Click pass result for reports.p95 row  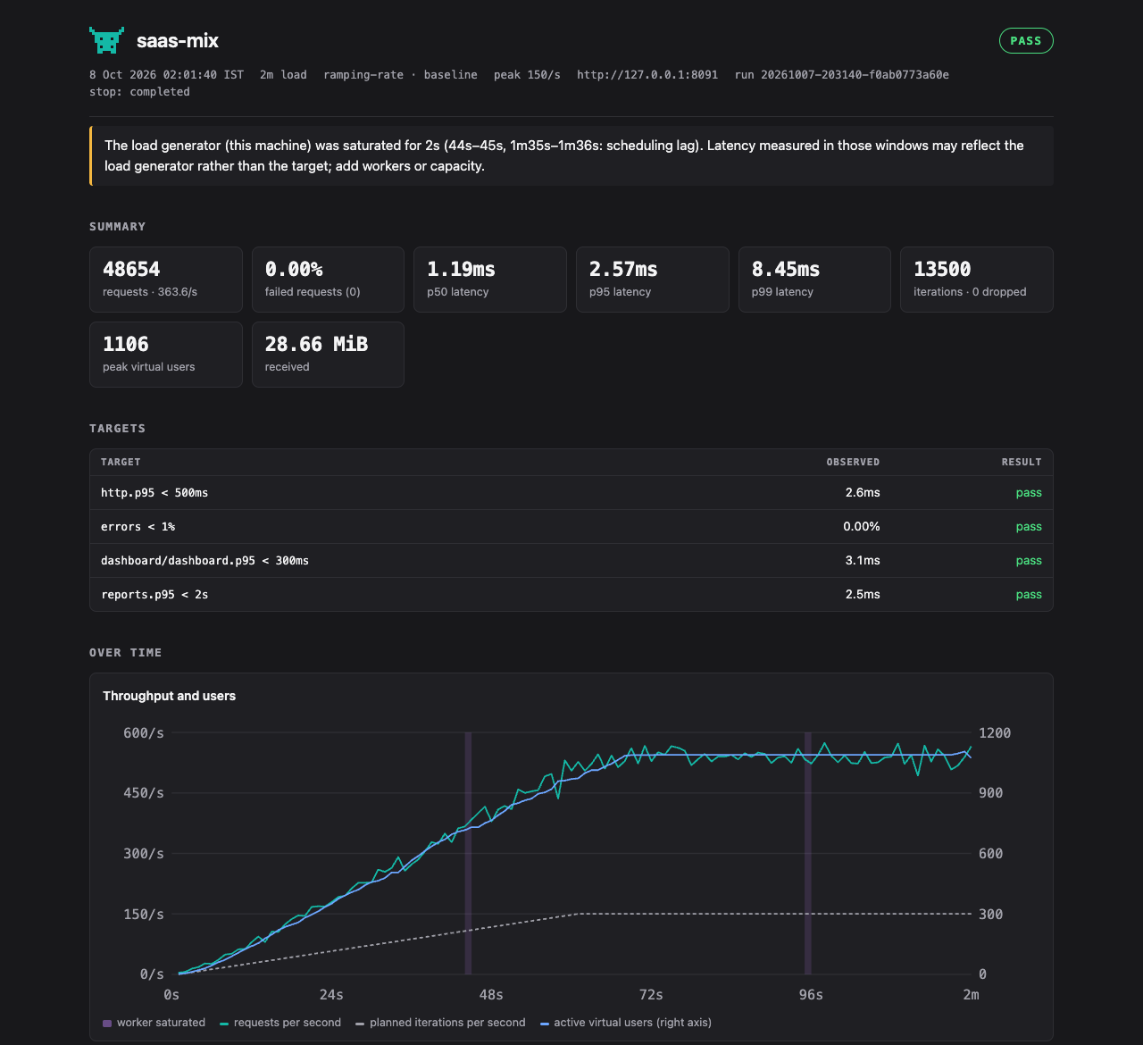pyautogui.click(x=1029, y=595)
